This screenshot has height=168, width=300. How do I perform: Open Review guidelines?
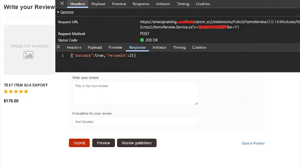[137, 143]
